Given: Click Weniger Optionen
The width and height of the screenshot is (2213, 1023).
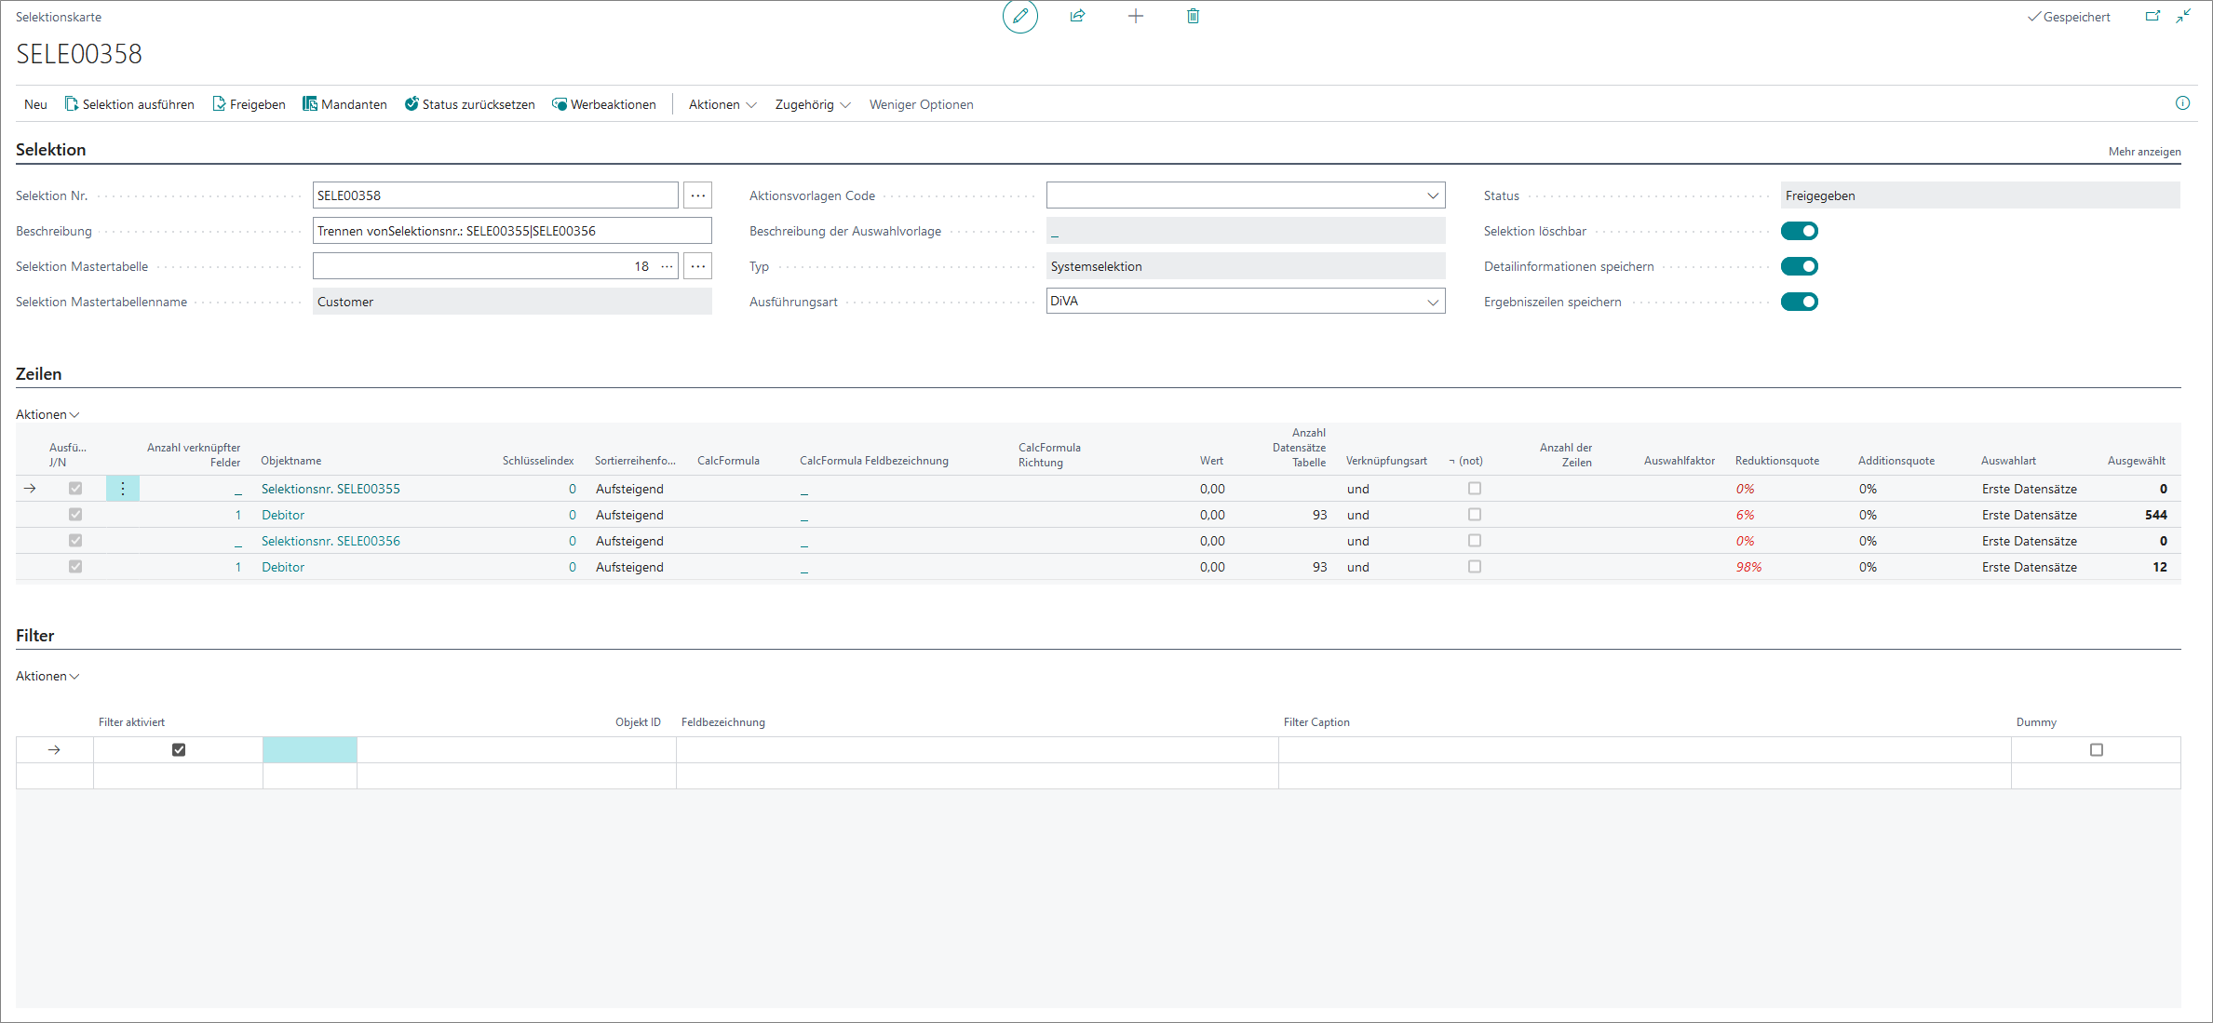Looking at the screenshot, I should point(921,104).
